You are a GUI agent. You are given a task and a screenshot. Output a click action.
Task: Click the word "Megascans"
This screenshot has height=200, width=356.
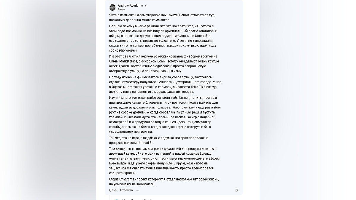[x=165, y=66]
